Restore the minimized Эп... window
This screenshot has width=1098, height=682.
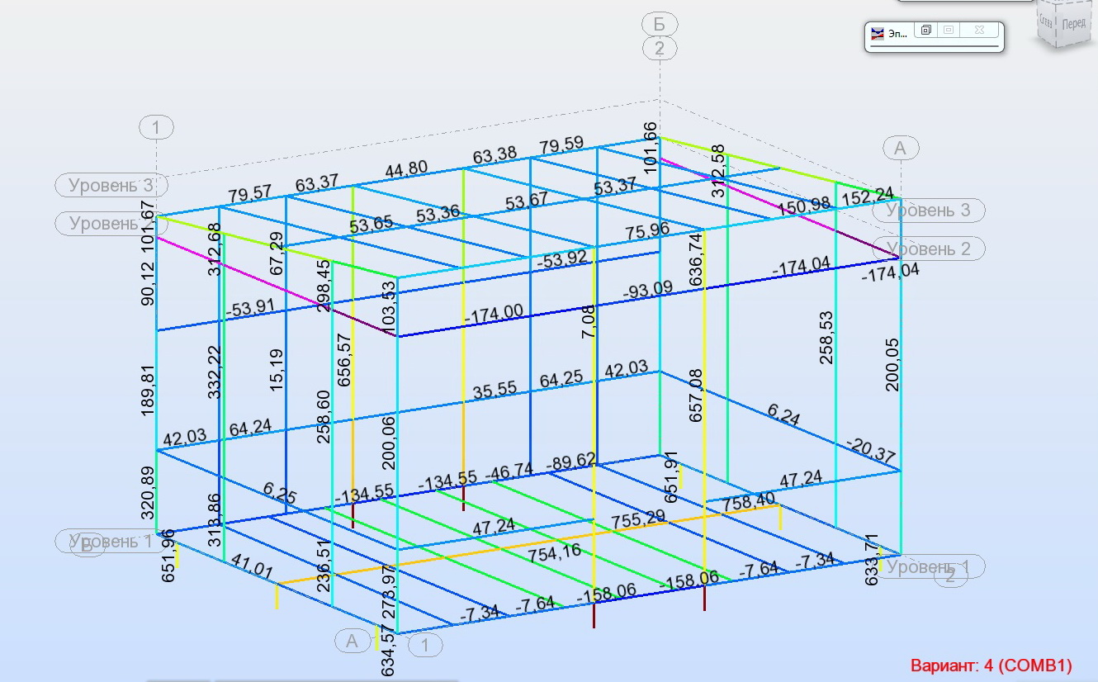[x=926, y=31]
